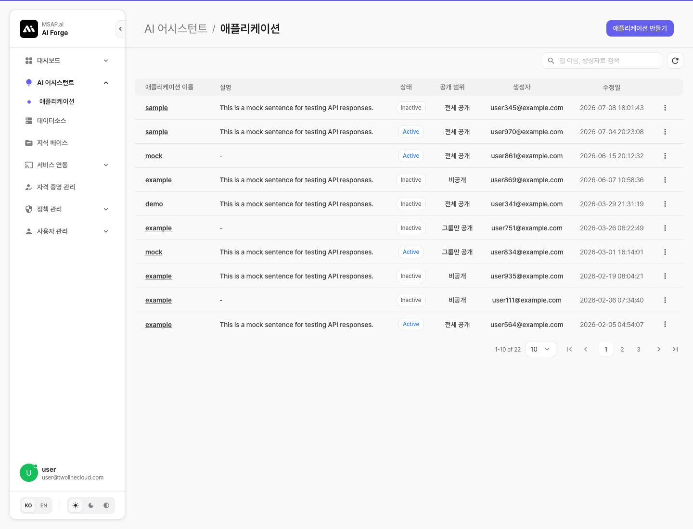Go to page 3 of the table

tap(639, 349)
